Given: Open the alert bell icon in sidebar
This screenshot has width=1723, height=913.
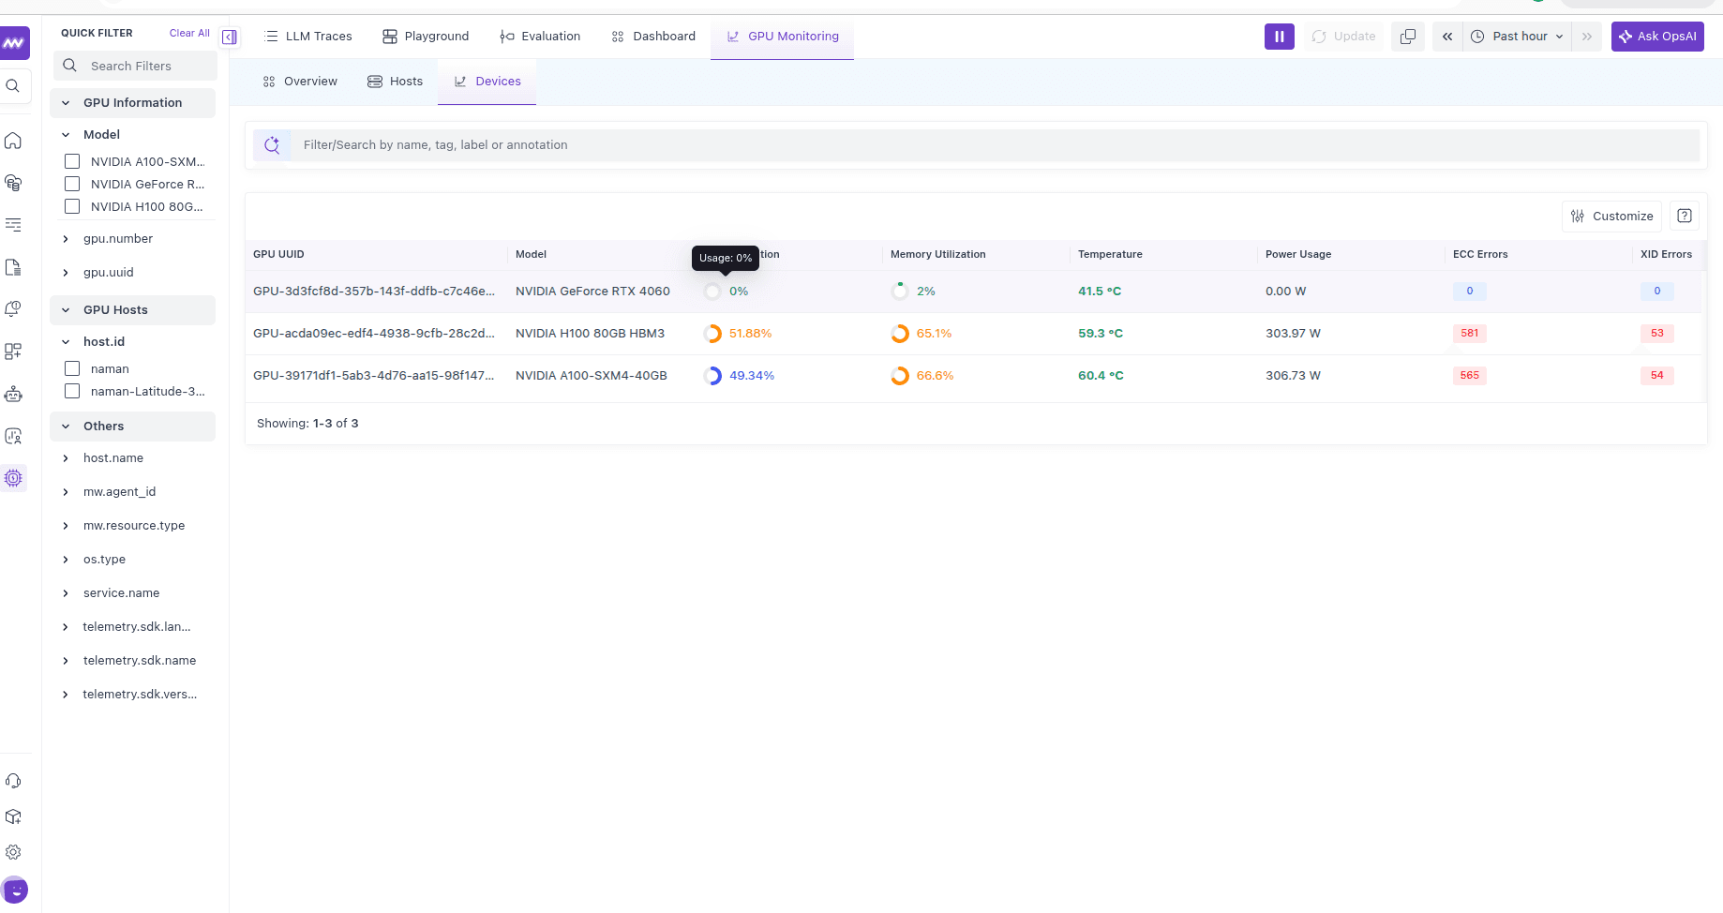Looking at the screenshot, I should (x=13, y=309).
